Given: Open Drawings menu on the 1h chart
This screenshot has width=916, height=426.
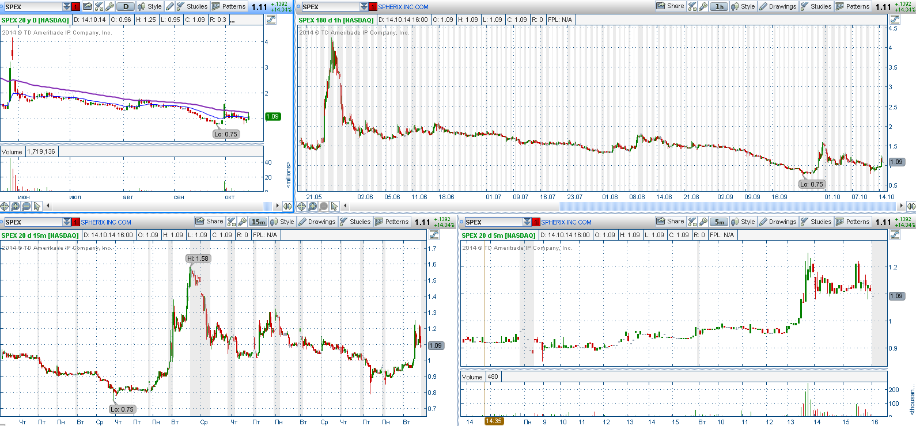Looking at the screenshot, I should click(778, 6).
